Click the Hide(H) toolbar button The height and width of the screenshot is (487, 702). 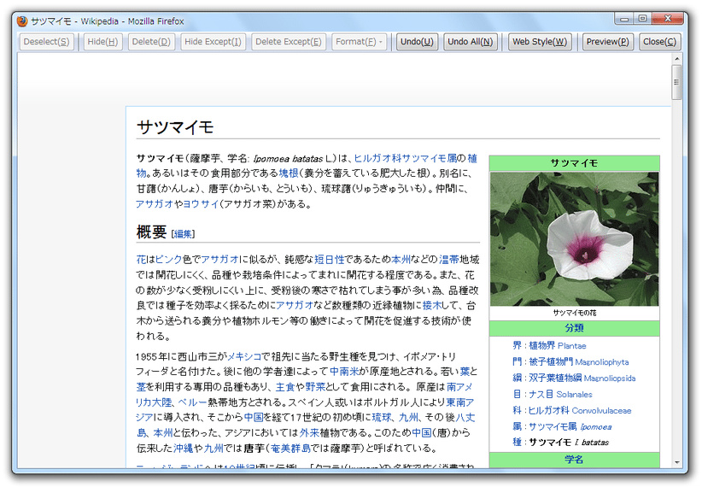102,42
